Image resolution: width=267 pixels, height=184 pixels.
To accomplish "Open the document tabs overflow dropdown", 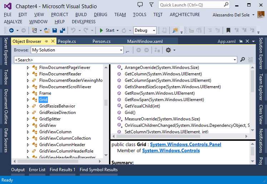I will pos(253,41).
